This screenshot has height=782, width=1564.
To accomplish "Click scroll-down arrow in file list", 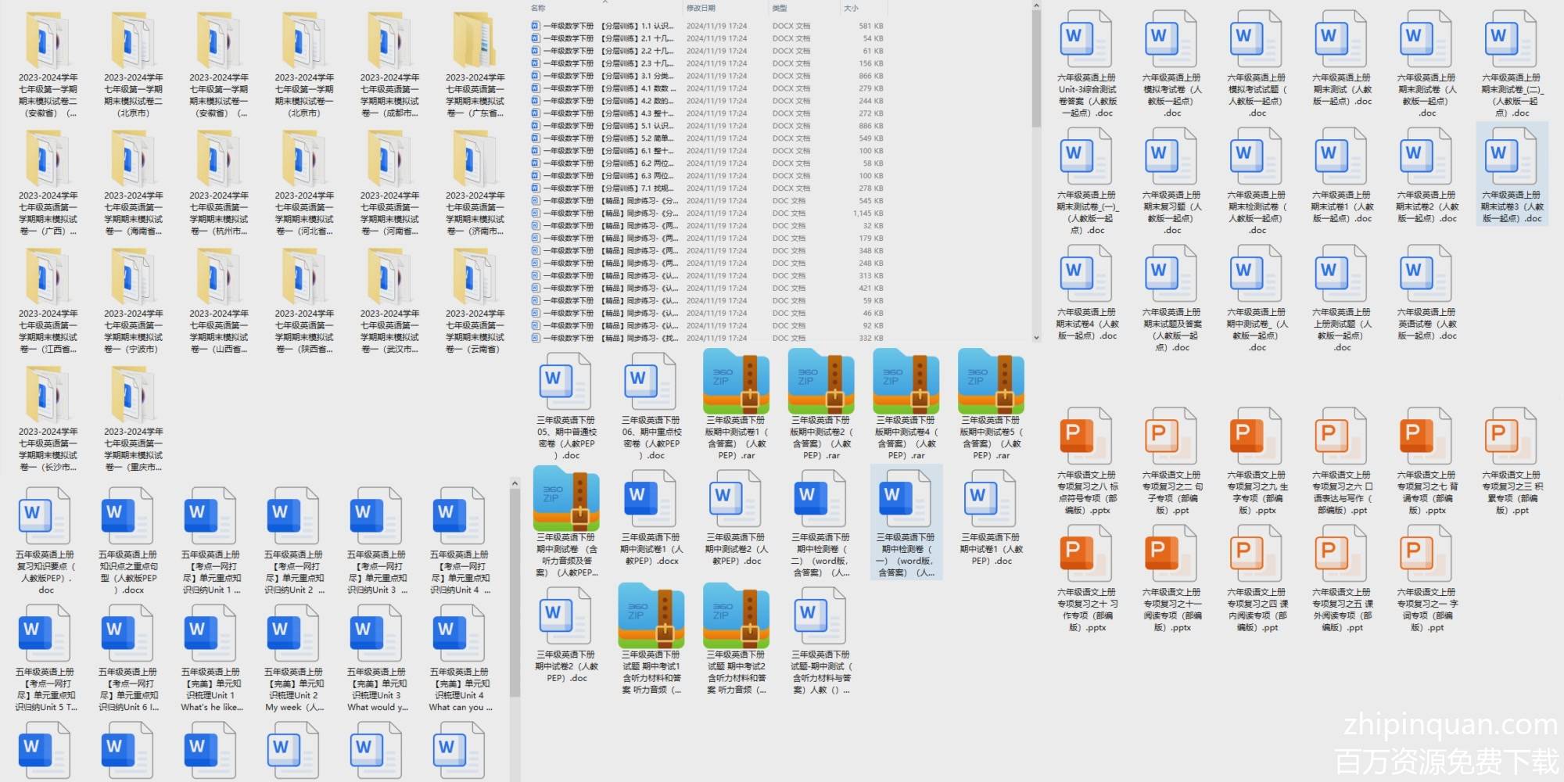I will click(1036, 338).
